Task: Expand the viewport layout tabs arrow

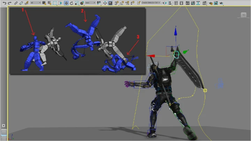Action: click(x=3, y=125)
